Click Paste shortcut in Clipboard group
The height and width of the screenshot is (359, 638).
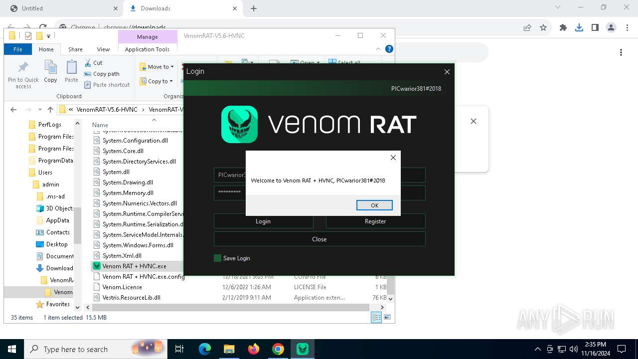coord(107,85)
